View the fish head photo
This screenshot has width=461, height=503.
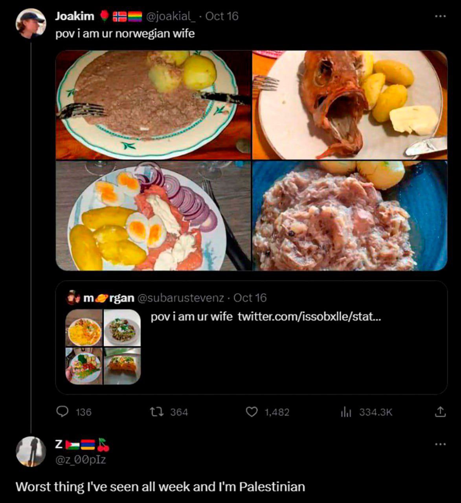pos(349,105)
